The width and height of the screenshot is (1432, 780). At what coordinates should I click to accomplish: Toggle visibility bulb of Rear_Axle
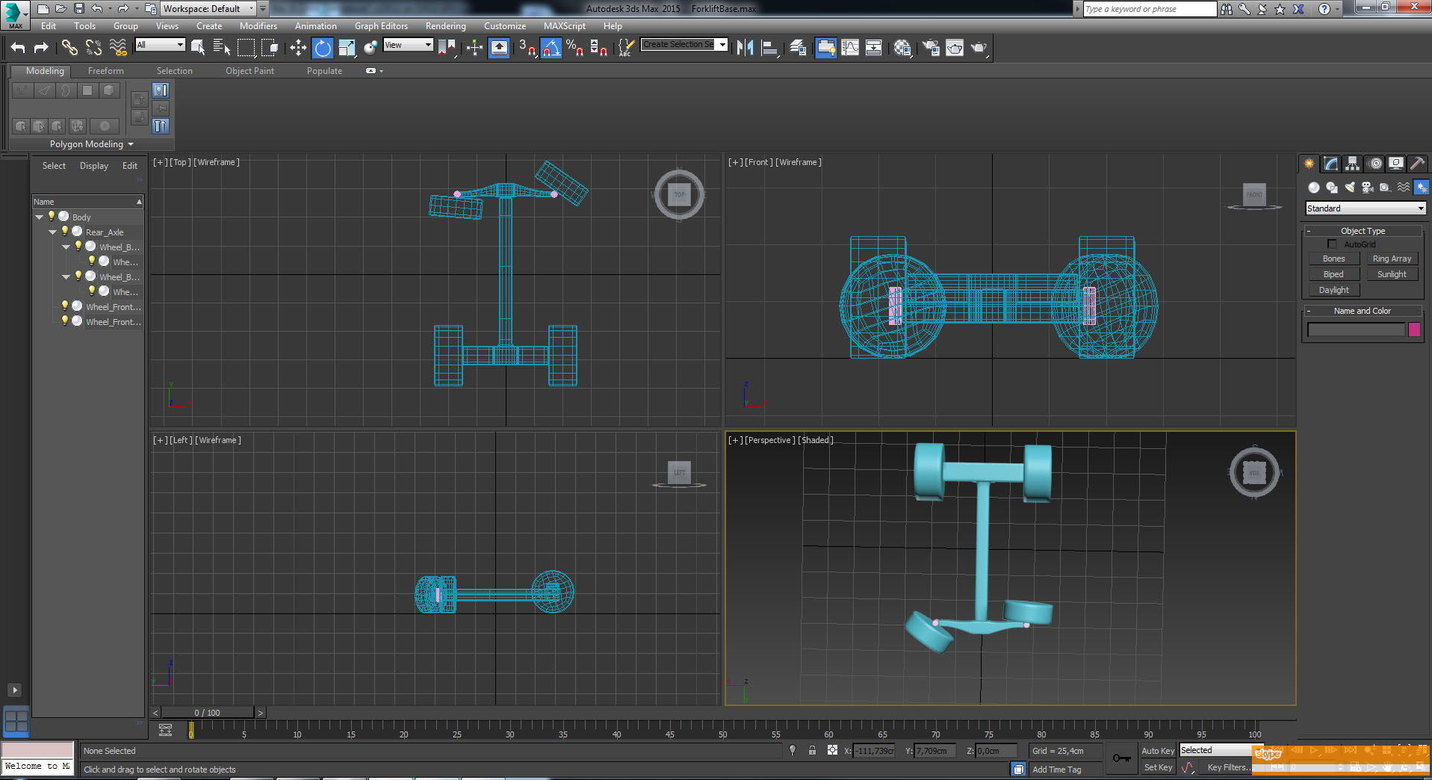(65, 232)
